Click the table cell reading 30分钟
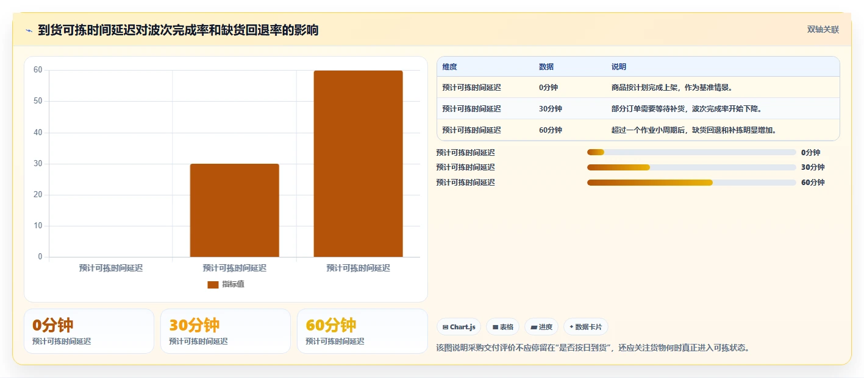The height and width of the screenshot is (378, 864). [551, 109]
